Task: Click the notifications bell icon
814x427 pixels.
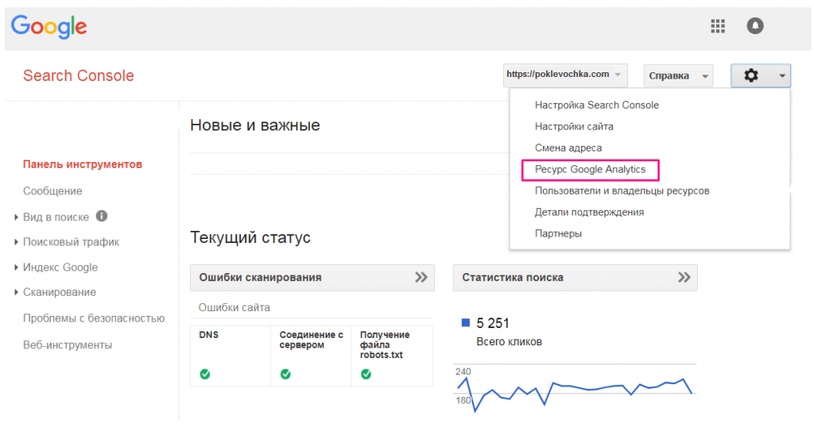Action: pyautogui.click(x=754, y=26)
